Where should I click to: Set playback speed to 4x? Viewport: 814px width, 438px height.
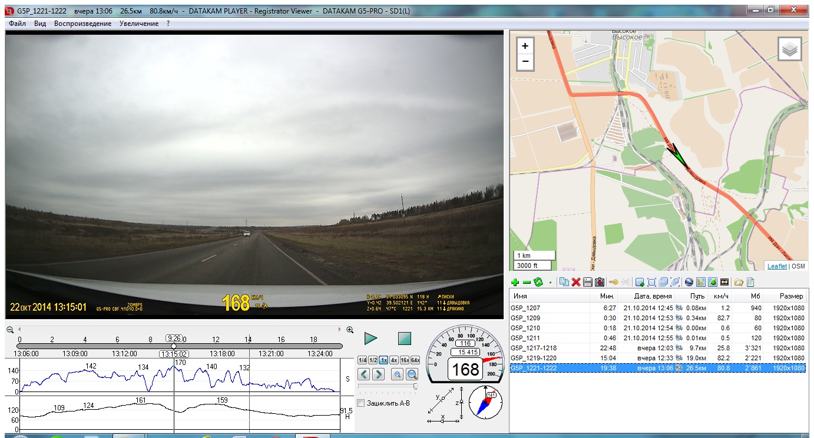tap(393, 360)
